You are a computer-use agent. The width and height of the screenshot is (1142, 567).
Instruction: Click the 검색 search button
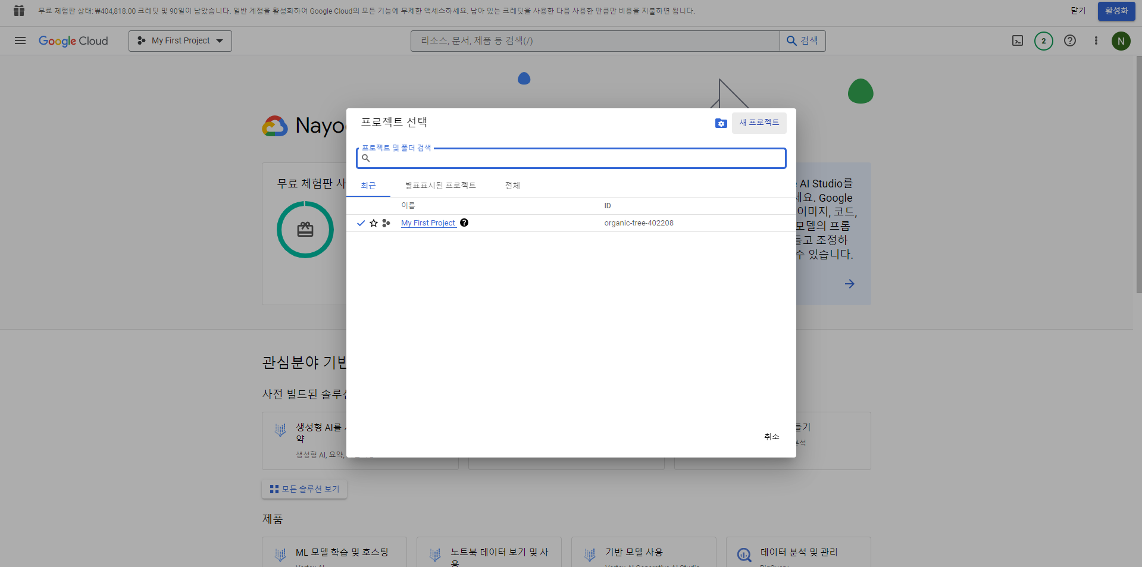[x=802, y=41]
